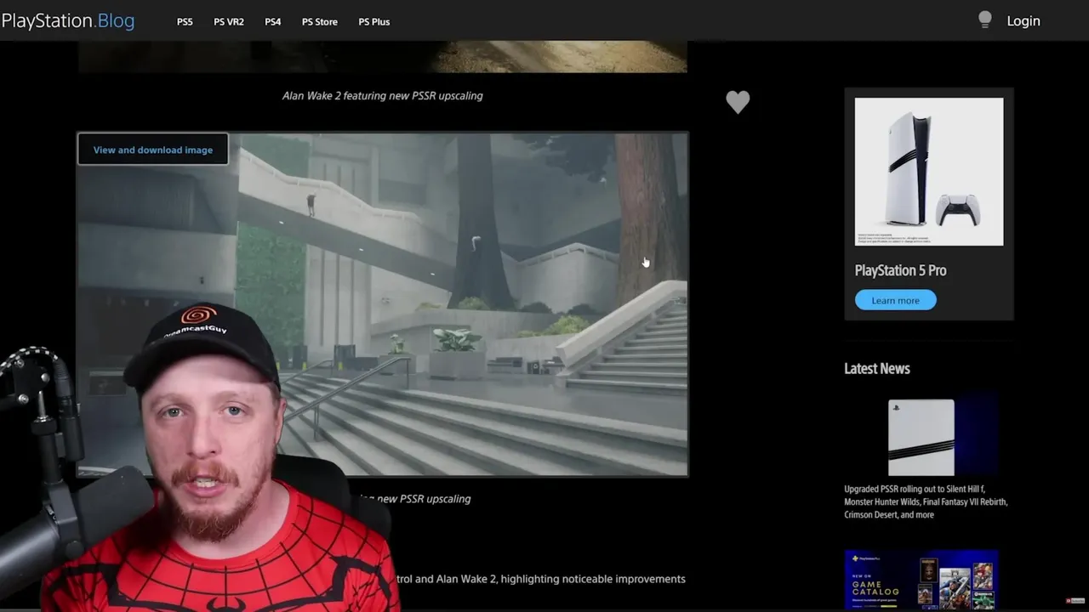Viewport: 1089px width, 612px height.
Task: Click the PlayStation.Blog logo
Action: pos(68,20)
